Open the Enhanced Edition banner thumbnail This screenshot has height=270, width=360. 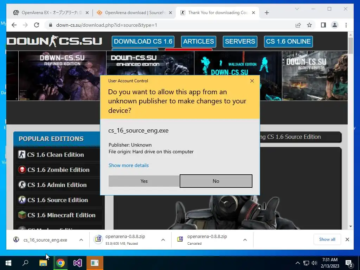[x=150, y=63]
